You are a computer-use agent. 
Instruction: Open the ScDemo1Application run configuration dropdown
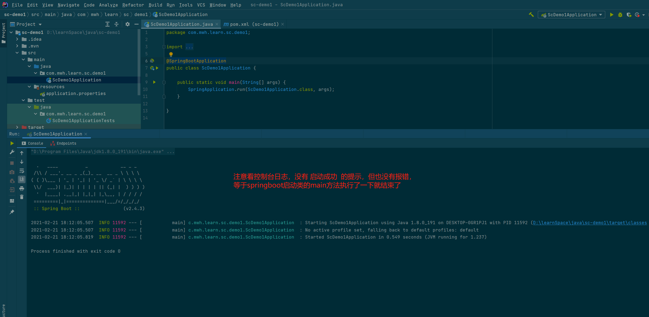point(572,15)
